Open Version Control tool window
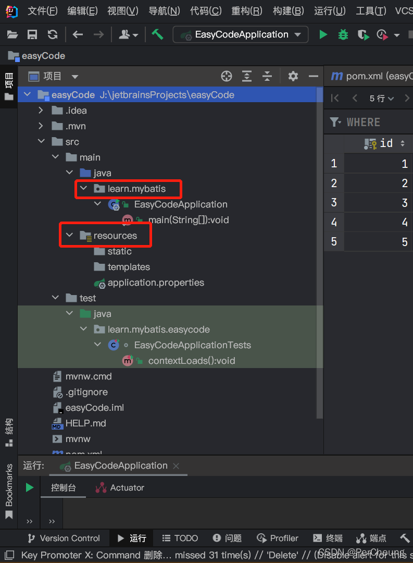413x563 pixels. click(64, 538)
